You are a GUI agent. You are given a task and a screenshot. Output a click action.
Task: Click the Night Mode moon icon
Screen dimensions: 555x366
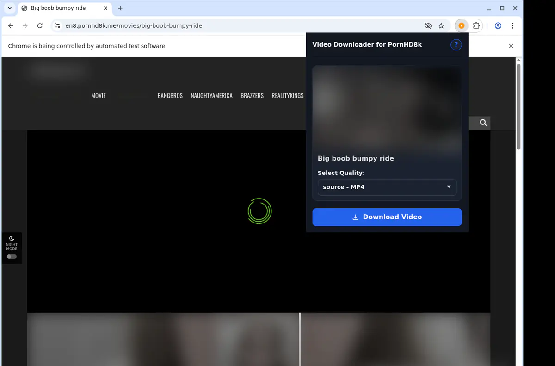12,238
